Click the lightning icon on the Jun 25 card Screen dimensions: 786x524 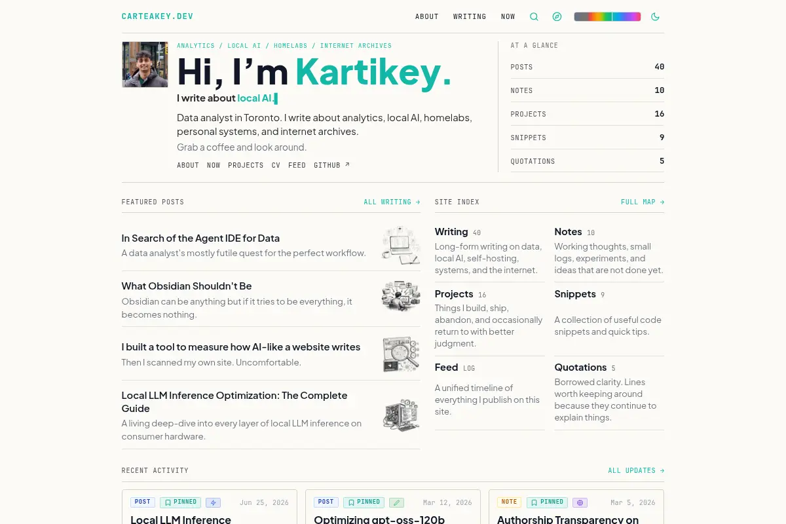(x=213, y=503)
